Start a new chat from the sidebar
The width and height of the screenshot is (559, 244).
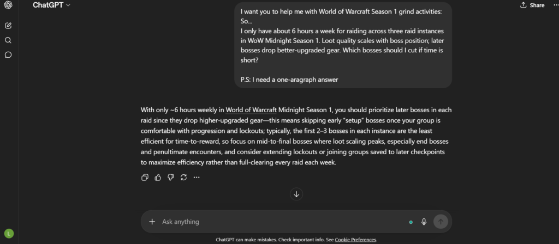(x=8, y=26)
